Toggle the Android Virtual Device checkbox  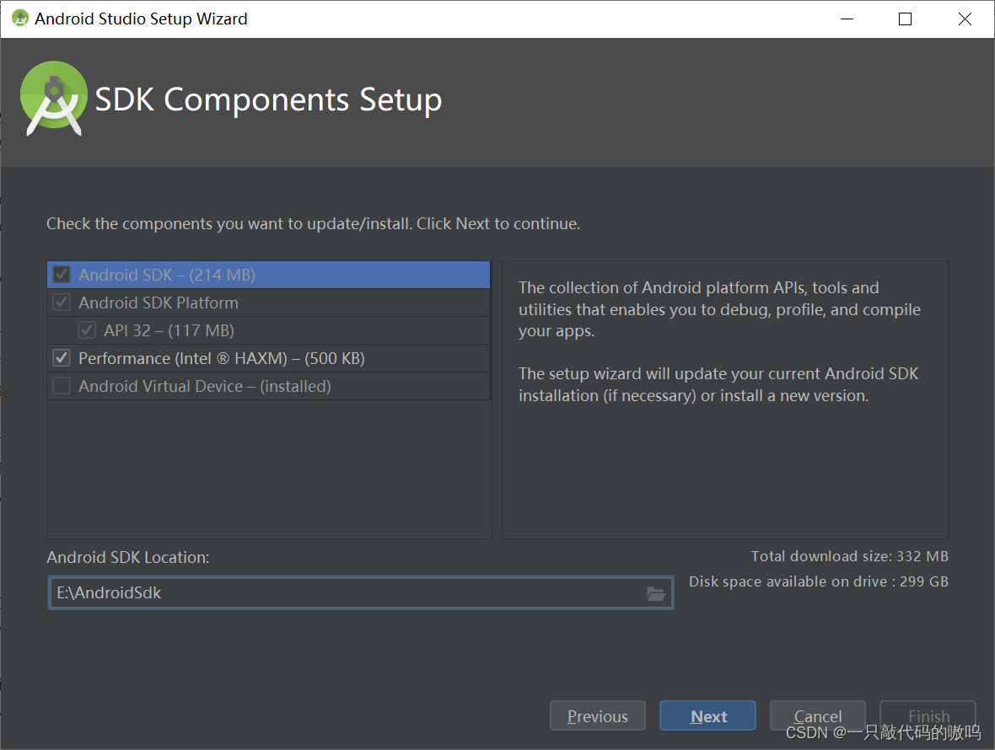62,386
